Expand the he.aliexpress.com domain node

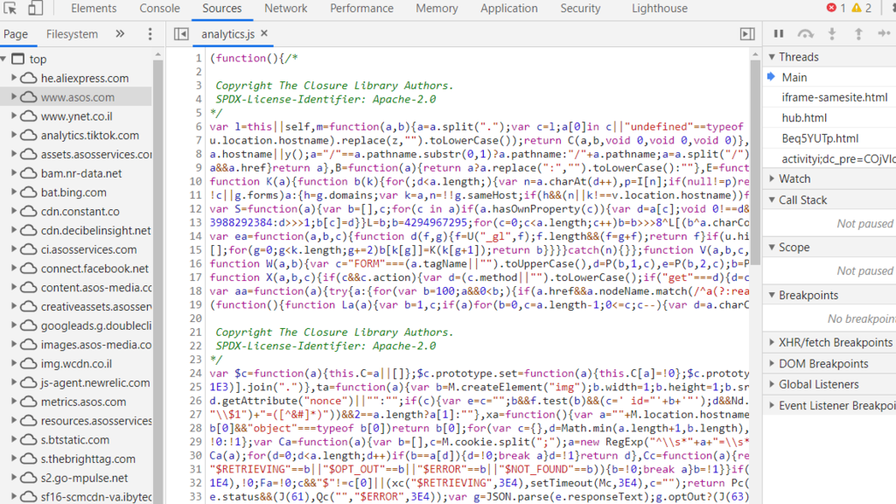(14, 78)
